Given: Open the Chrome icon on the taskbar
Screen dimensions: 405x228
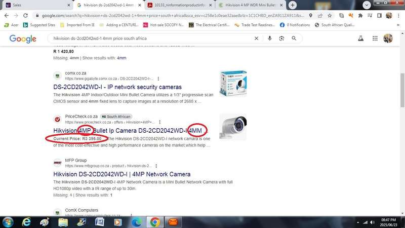Looking at the screenshot, I should (x=155, y=222).
